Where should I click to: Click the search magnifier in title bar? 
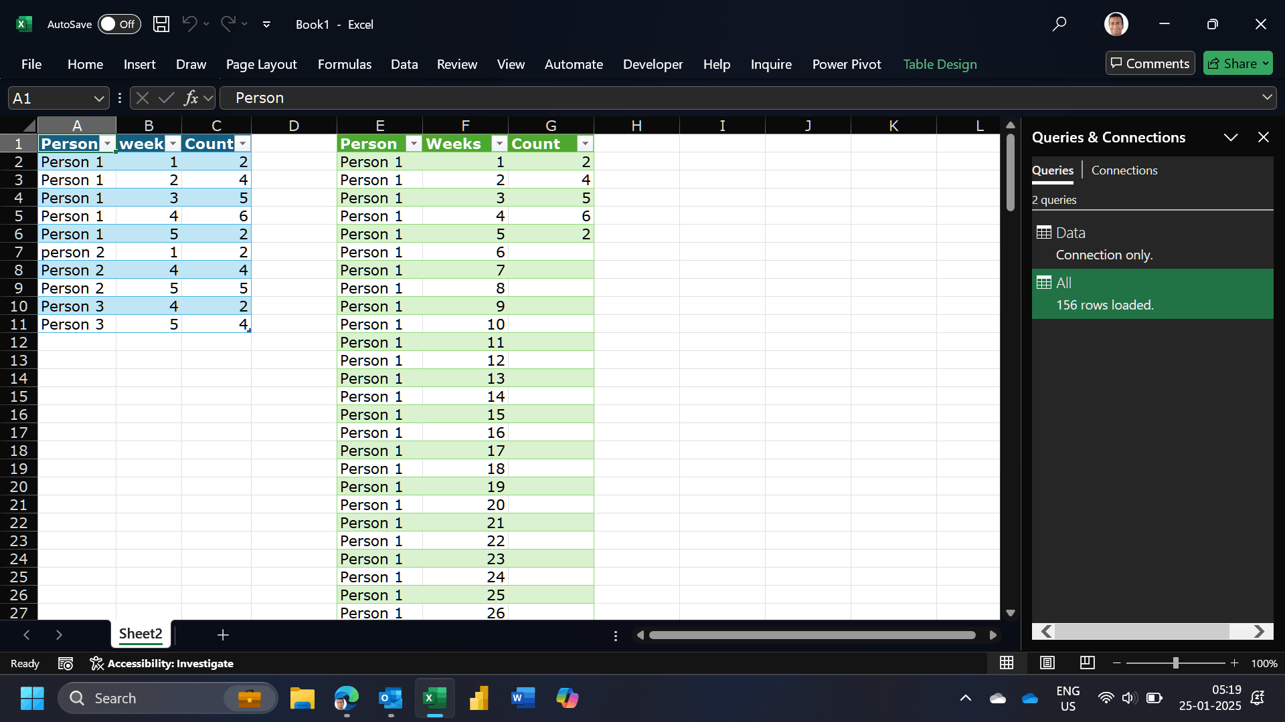(1059, 24)
